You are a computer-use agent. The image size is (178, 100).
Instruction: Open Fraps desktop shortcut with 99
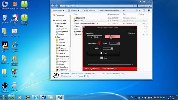14,73
